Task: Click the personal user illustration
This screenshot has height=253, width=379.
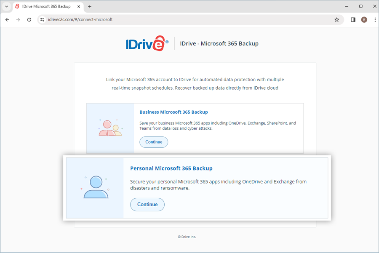Action: [95, 187]
